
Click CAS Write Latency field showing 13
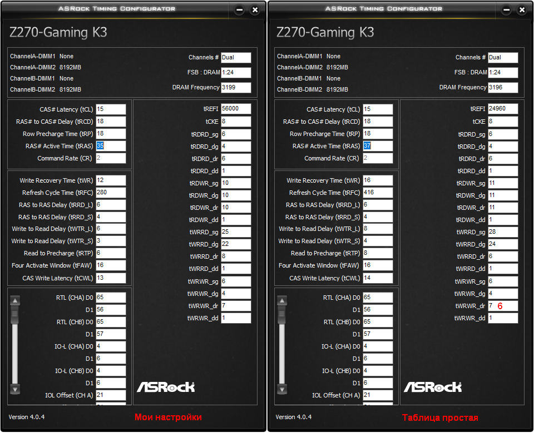(111, 278)
